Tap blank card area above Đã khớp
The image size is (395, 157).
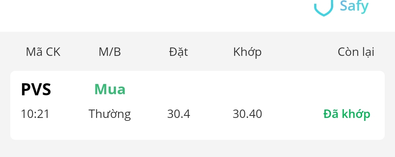point(347,89)
